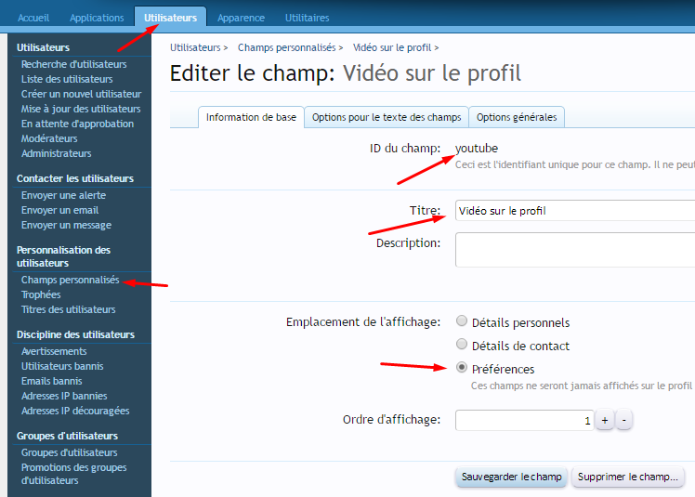Open Trophées sidebar link
Viewport: 695px width, 497px height.
(x=41, y=294)
